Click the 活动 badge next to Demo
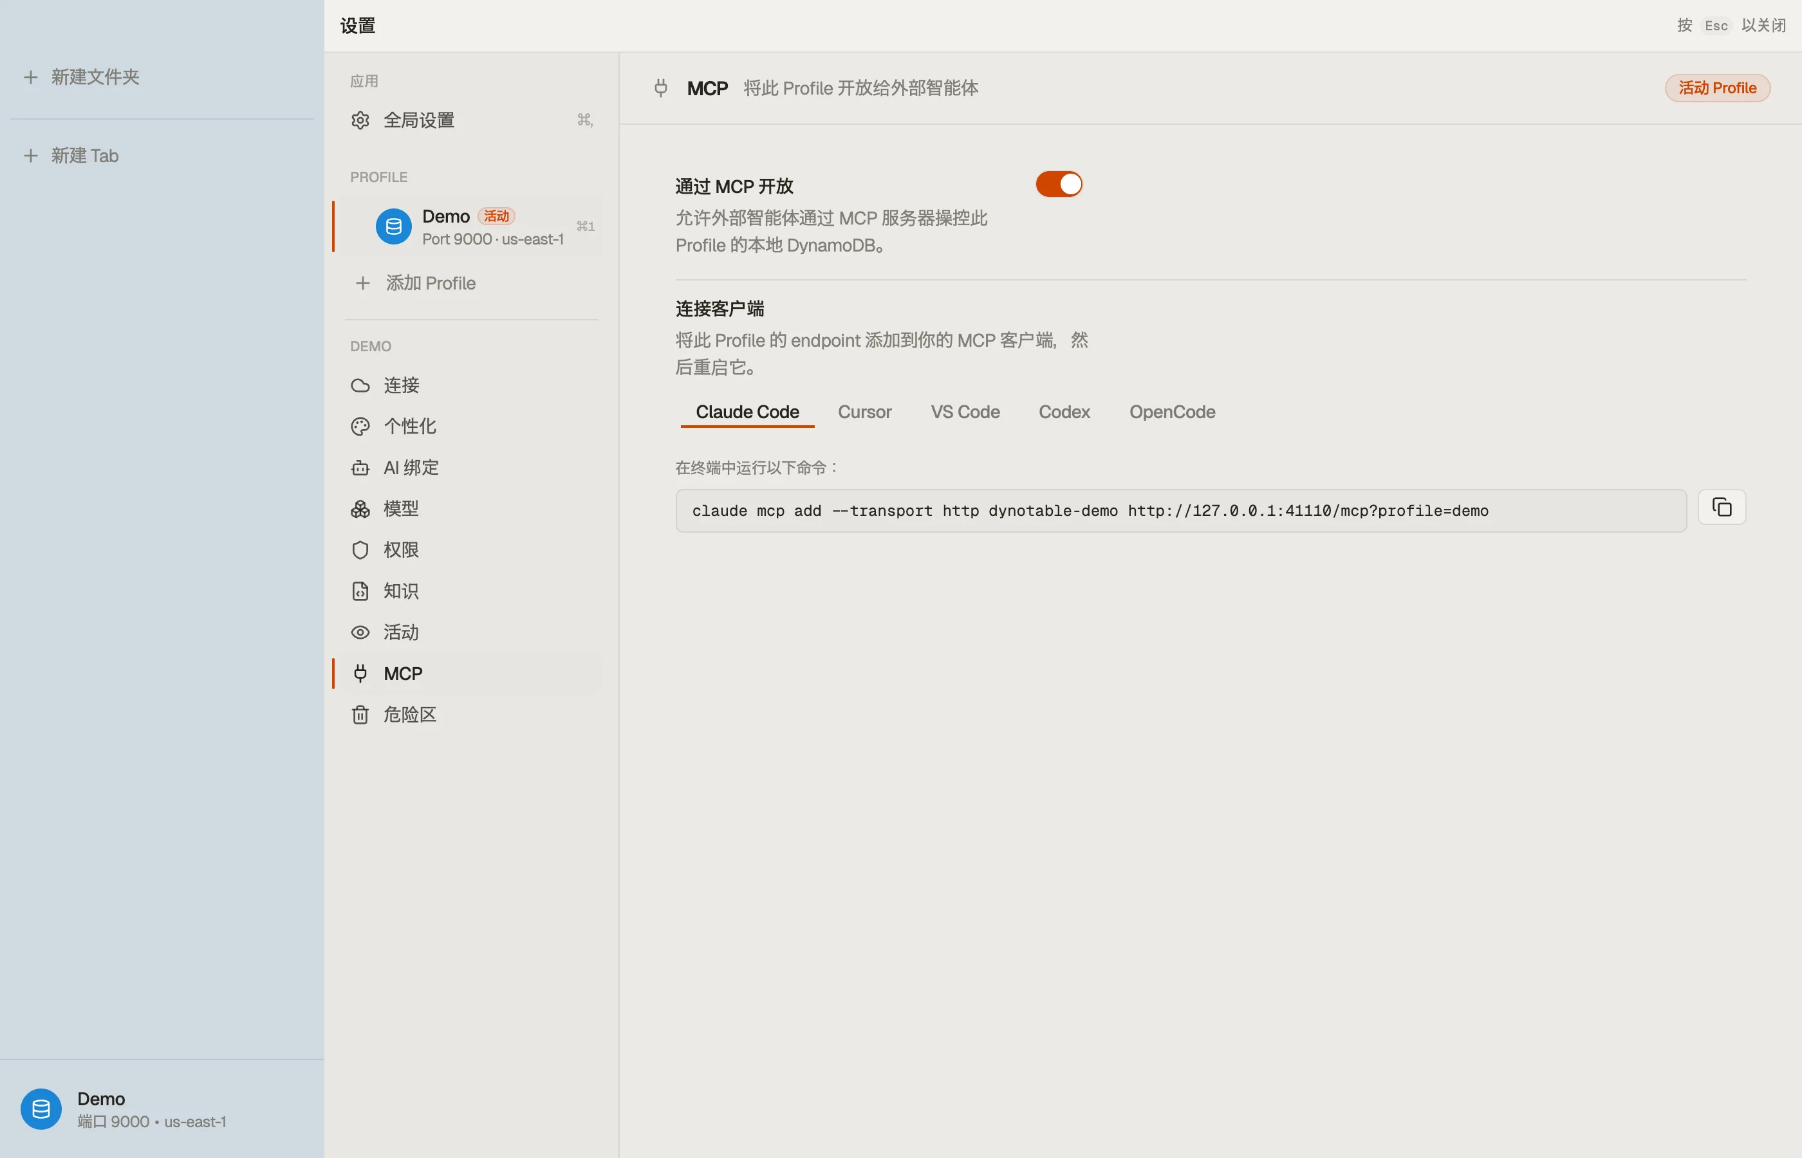Screen dimensions: 1802x1158 pos(496,217)
